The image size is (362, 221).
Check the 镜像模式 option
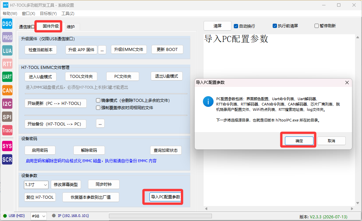(x=98, y=101)
